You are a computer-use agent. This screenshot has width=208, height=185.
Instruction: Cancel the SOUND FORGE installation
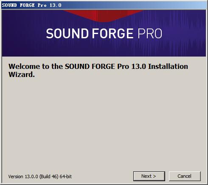point(185,176)
